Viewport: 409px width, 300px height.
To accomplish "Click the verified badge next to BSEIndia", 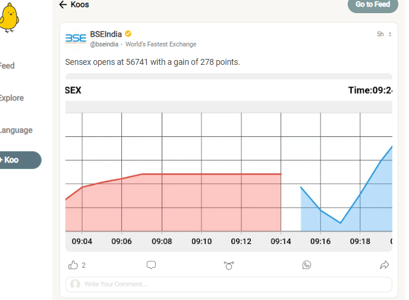I will click(128, 34).
